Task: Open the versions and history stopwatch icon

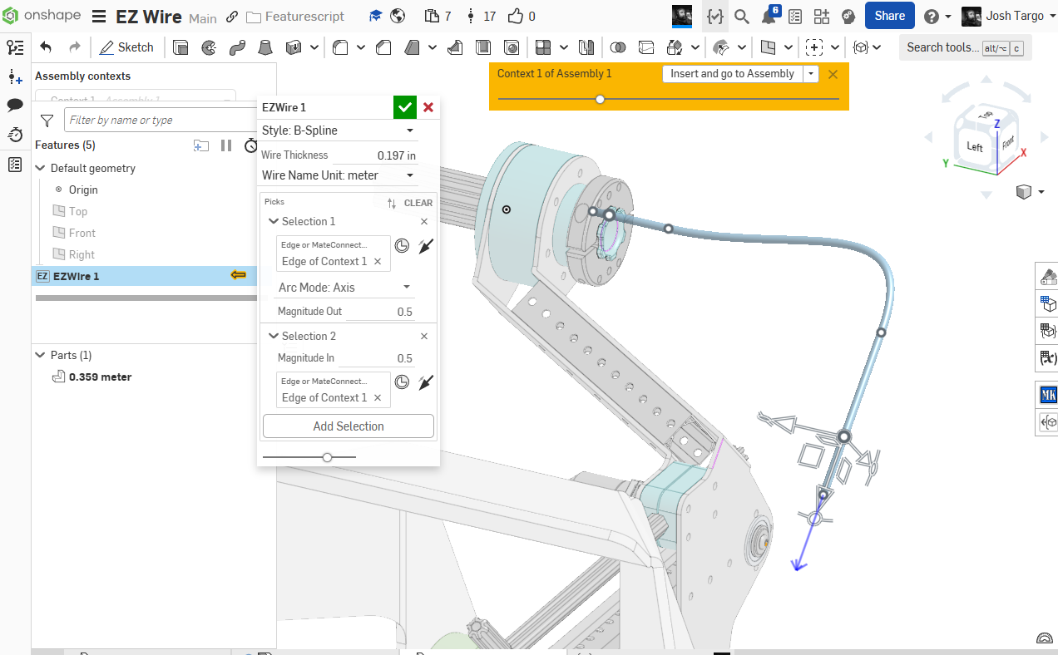Action: tap(15, 135)
